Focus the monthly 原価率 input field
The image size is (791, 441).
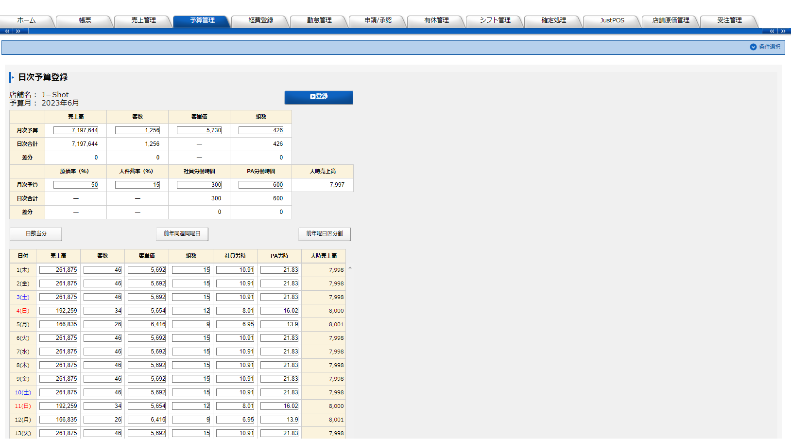pos(76,185)
